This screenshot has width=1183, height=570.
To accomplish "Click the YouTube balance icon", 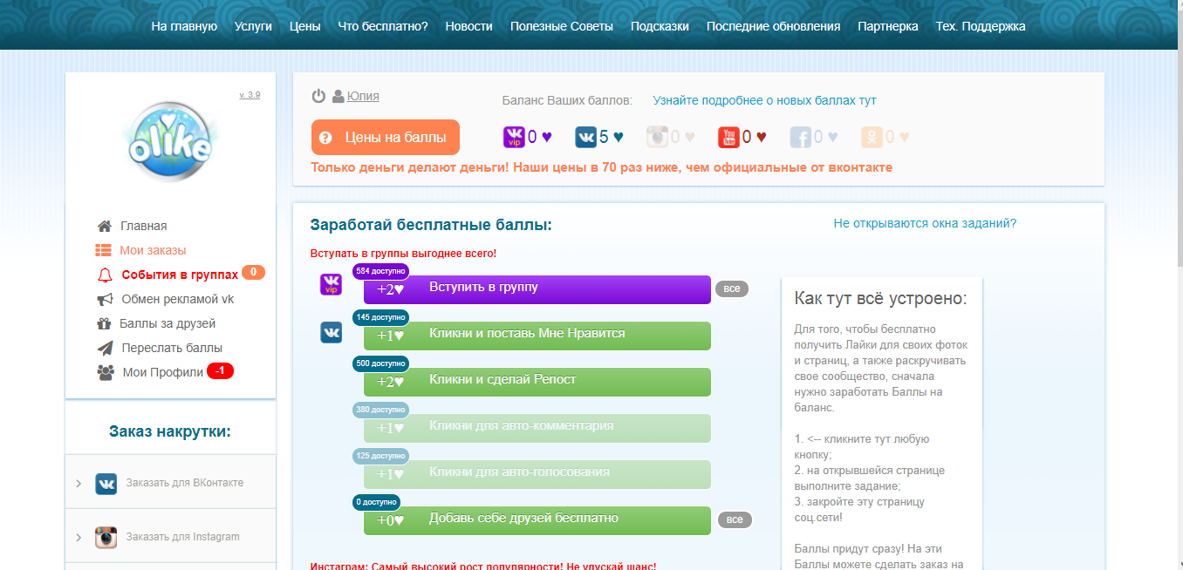I will coord(728,137).
